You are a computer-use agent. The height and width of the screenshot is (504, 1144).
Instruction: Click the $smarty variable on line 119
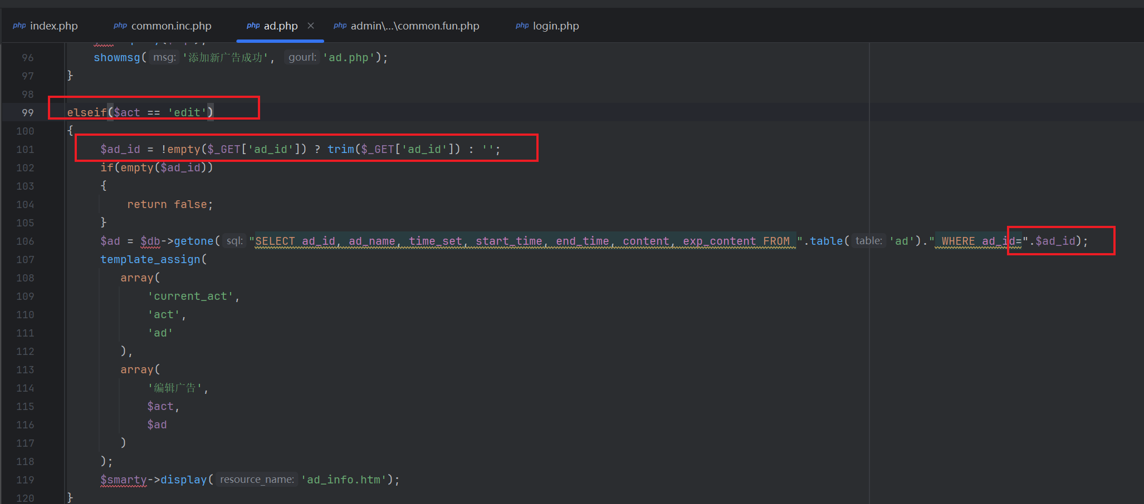coord(124,480)
